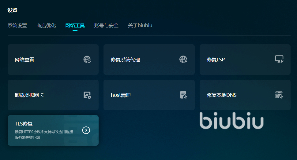The width and height of the screenshot is (297, 160).
Task: Click the TLS修复 card title
Action: pos(24,124)
